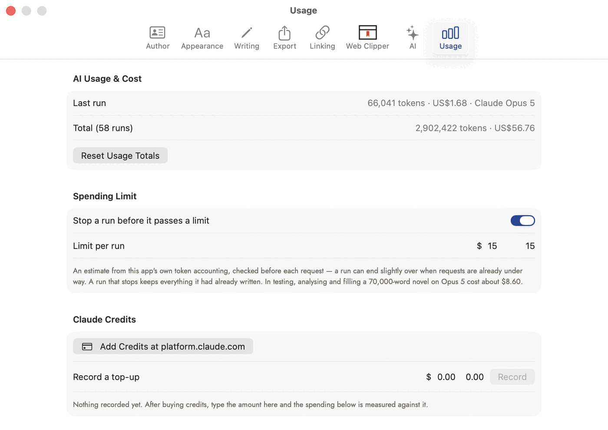Click the Reset Usage Totals button
608x430 pixels.
[120, 155]
